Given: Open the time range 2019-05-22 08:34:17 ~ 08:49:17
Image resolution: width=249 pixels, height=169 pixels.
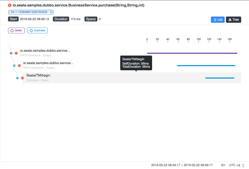Looking at the screenshot, I should click(182, 165).
